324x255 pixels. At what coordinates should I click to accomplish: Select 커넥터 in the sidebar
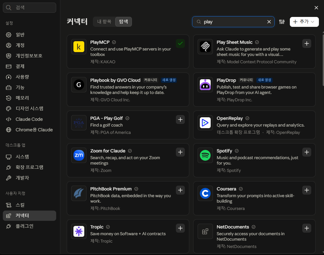30,216
